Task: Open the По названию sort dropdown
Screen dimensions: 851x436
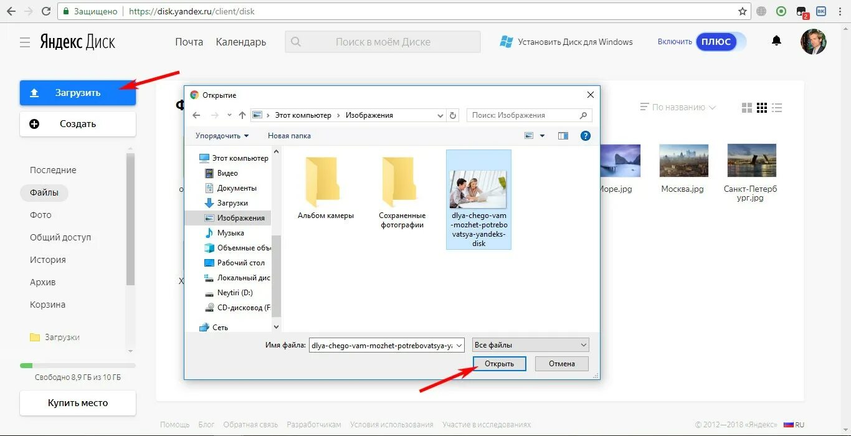Action: (x=678, y=108)
